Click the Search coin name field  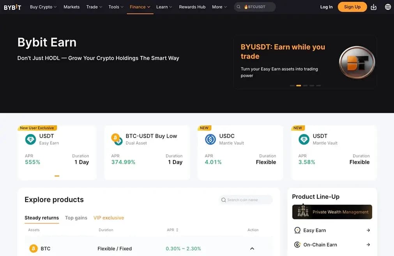click(246, 200)
